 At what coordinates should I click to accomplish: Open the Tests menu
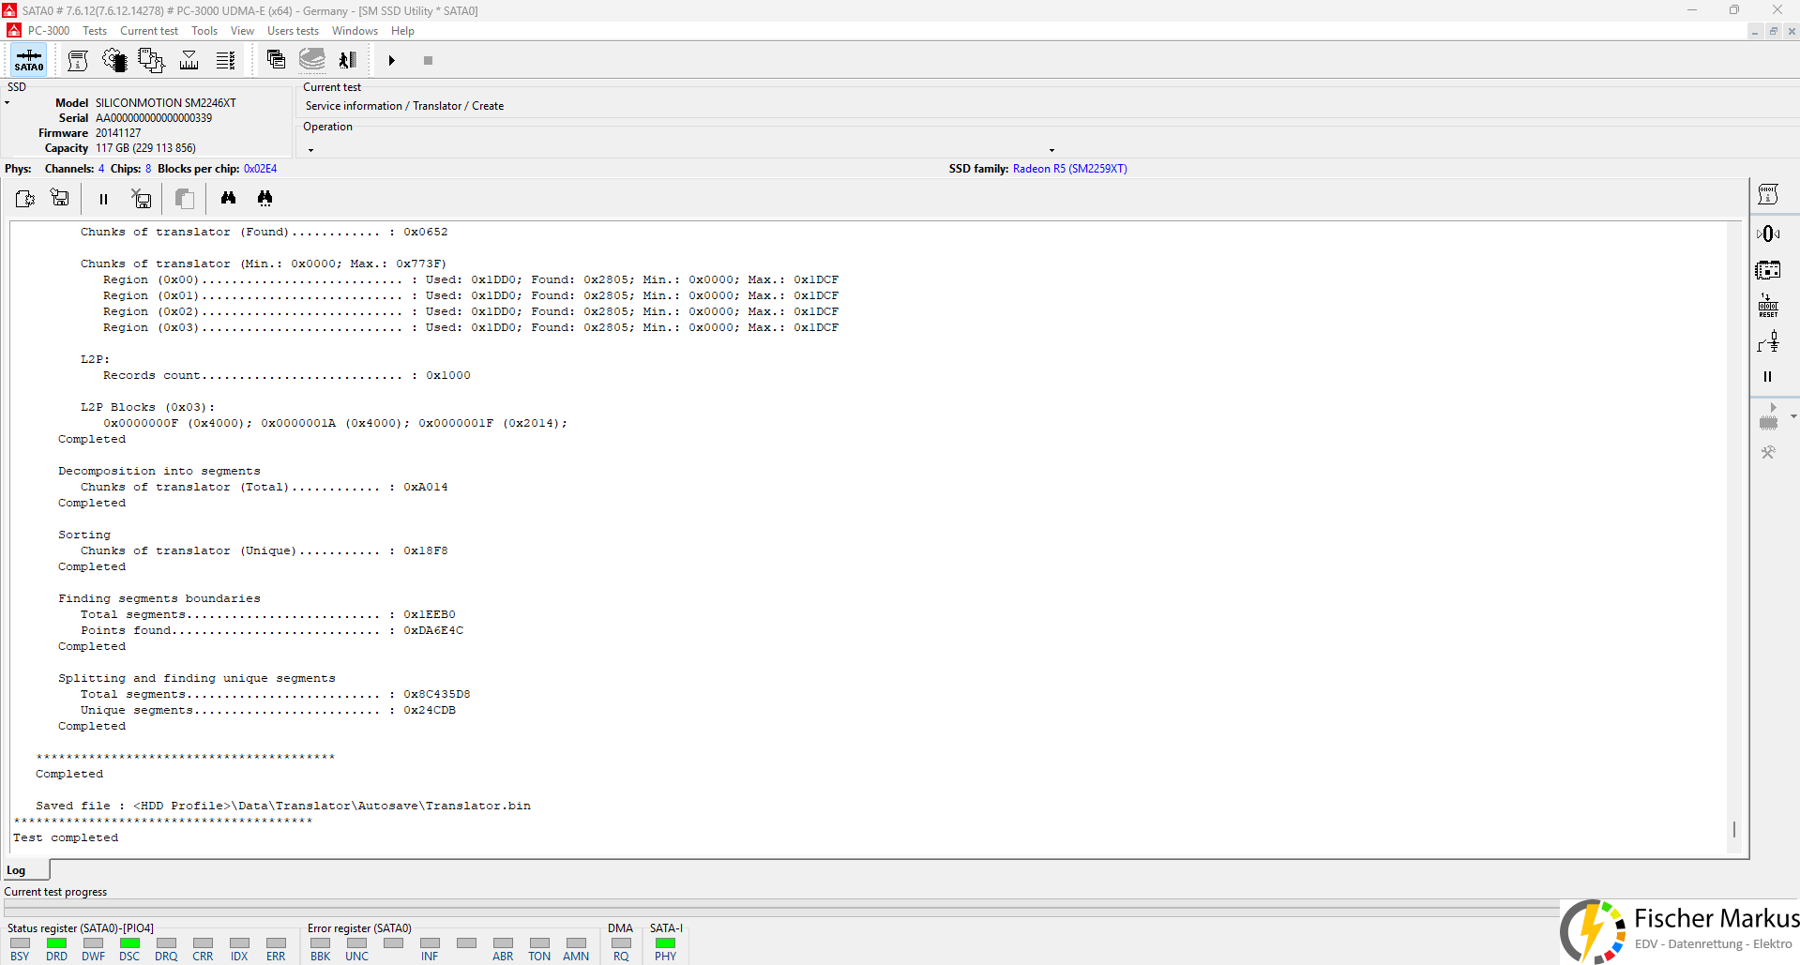(x=95, y=31)
